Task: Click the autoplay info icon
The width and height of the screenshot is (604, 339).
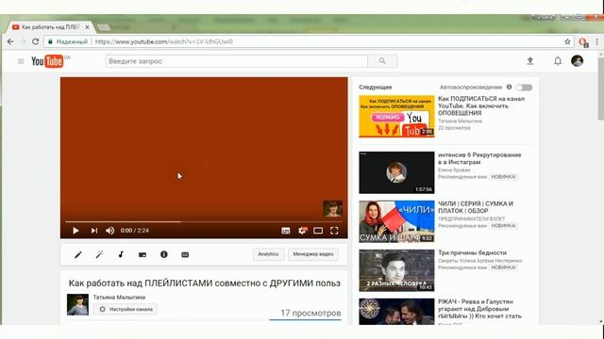Action: [x=509, y=87]
